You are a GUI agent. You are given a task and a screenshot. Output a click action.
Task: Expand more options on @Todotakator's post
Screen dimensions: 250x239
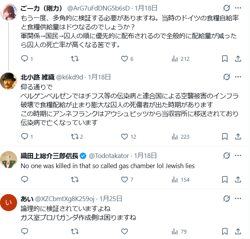[238, 156]
